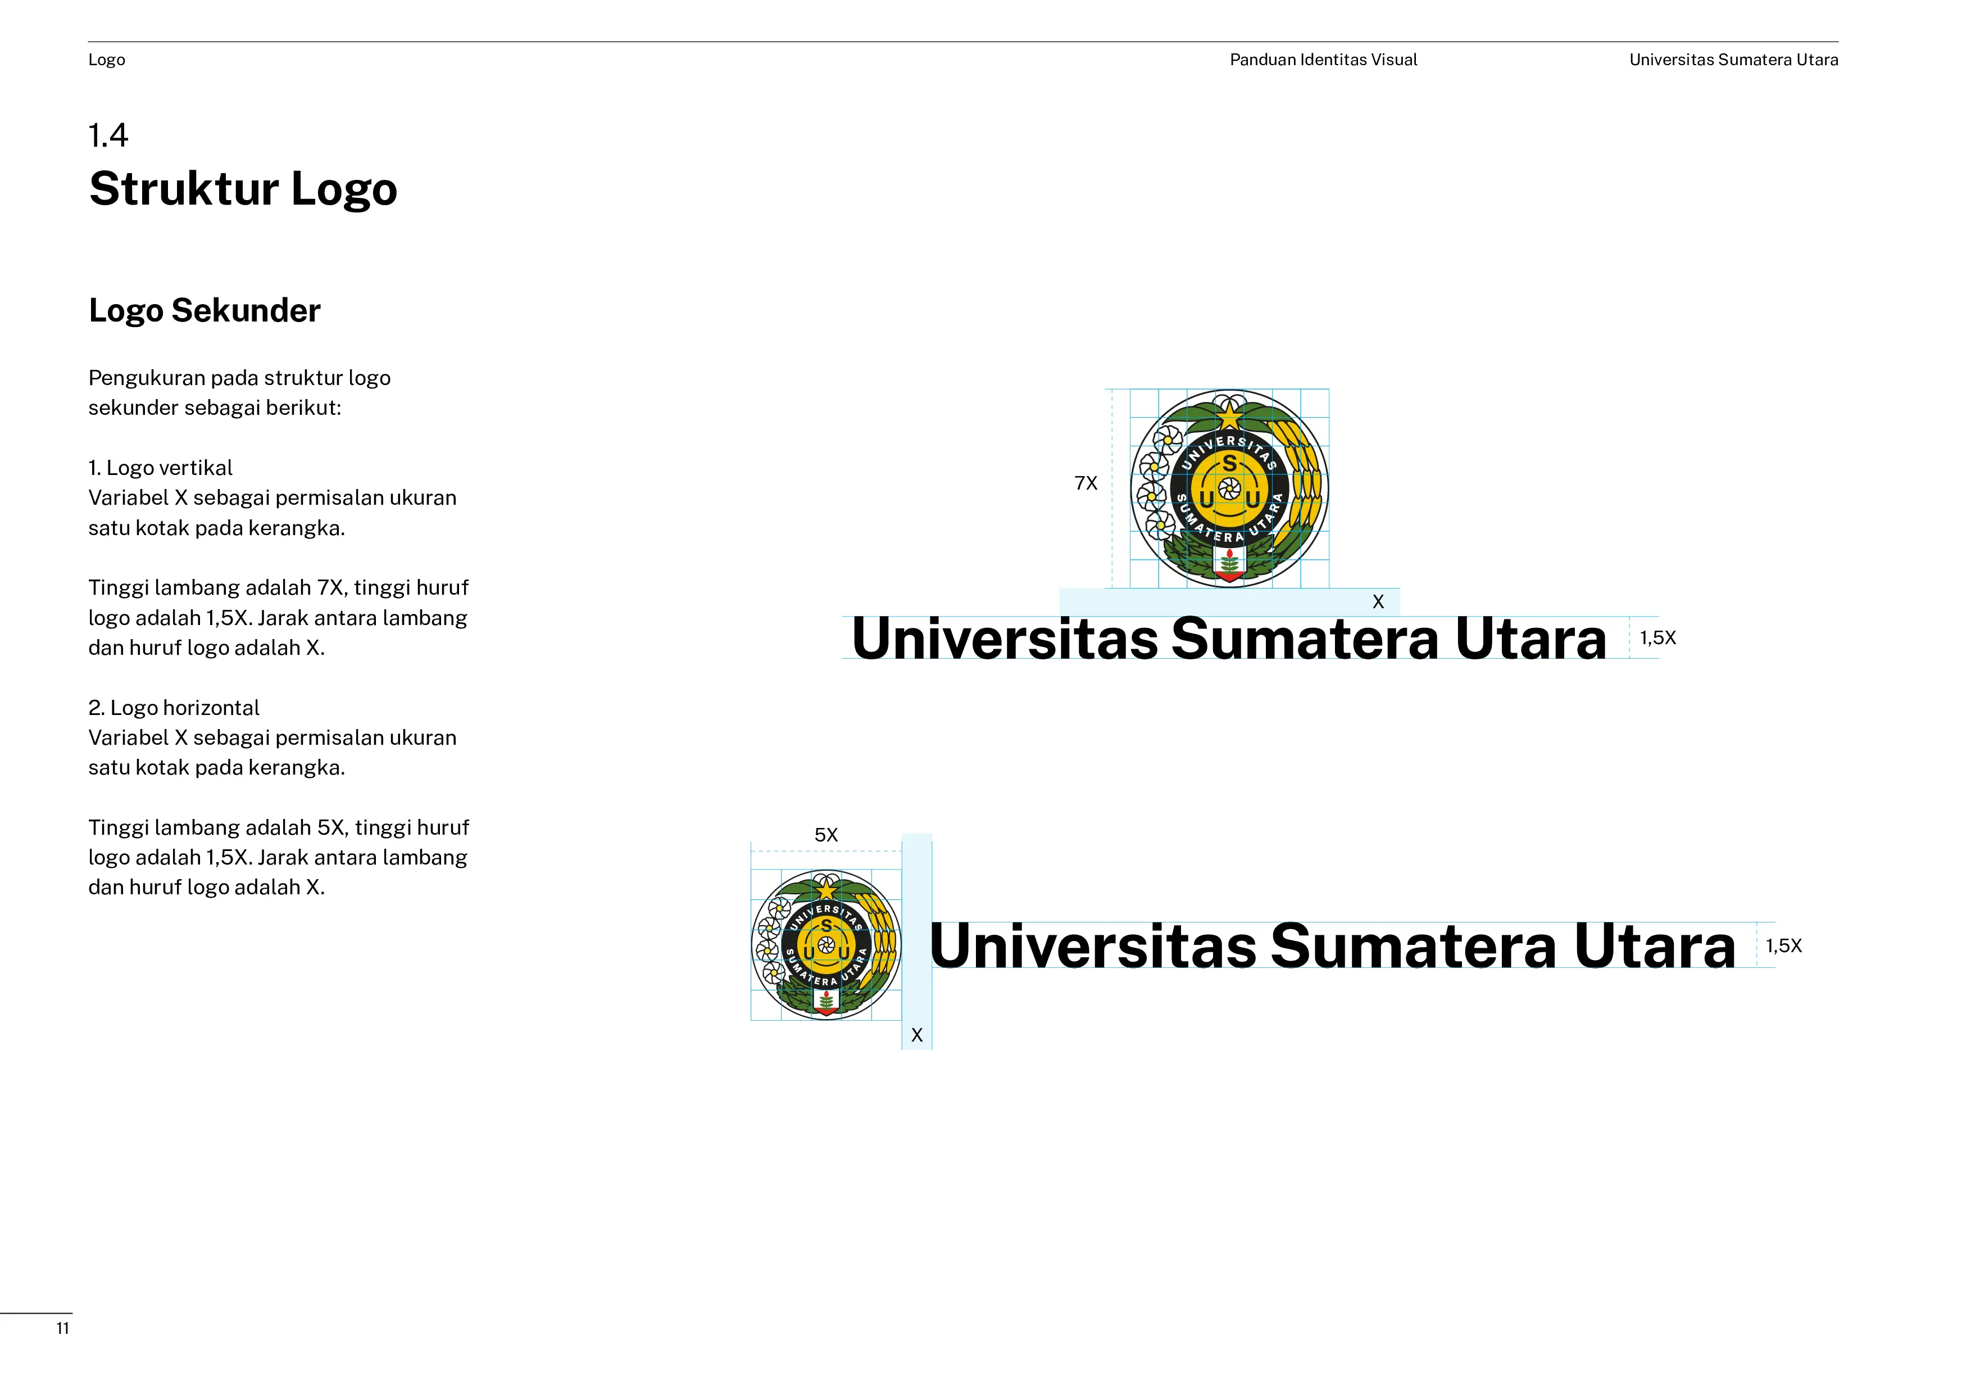The width and height of the screenshot is (1971, 1394).
Task: Click the vertical logo wordmark text
Action: (1228, 639)
